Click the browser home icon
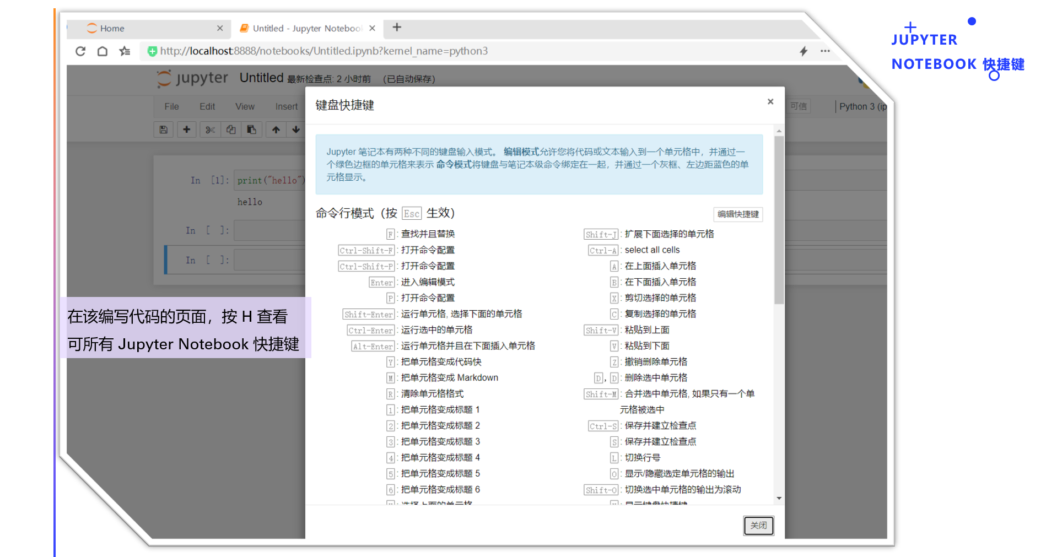This screenshot has width=1046, height=557. [x=103, y=51]
